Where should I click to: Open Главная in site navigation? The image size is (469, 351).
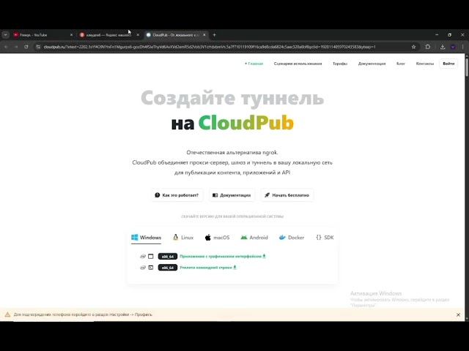[254, 64]
